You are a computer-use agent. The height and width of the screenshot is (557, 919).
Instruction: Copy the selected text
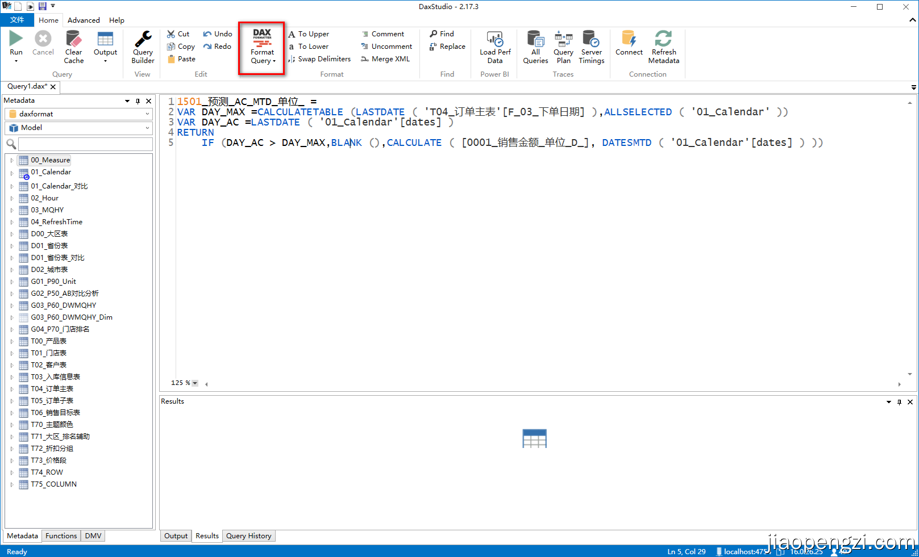coord(181,47)
